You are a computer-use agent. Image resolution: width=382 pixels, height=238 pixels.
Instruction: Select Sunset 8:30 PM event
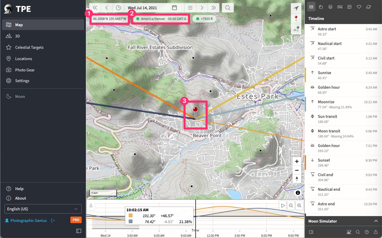click(x=343, y=163)
